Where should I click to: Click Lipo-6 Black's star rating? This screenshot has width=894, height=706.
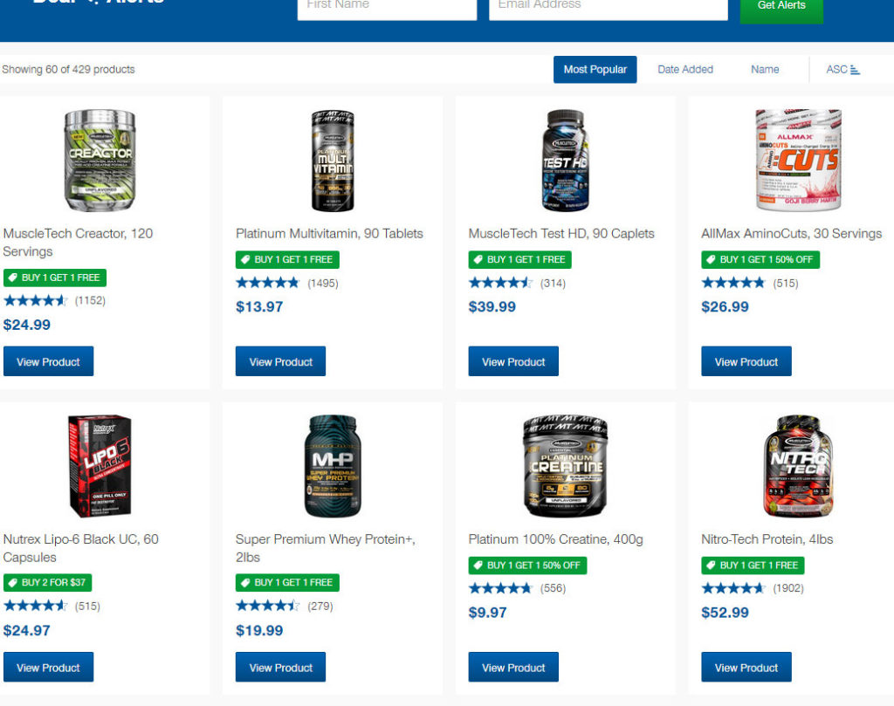coord(36,606)
